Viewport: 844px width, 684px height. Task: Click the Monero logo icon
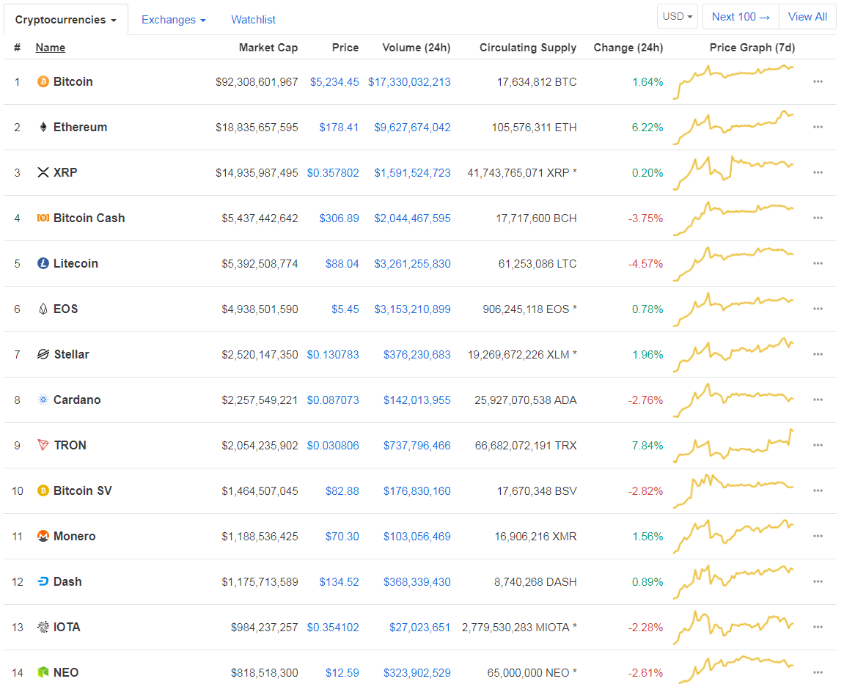point(43,537)
